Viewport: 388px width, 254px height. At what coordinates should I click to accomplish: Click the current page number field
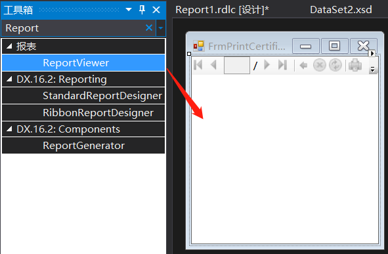click(x=237, y=65)
